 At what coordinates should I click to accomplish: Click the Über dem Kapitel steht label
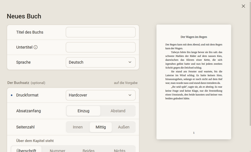pyautogui.click(x=35, y=141)
